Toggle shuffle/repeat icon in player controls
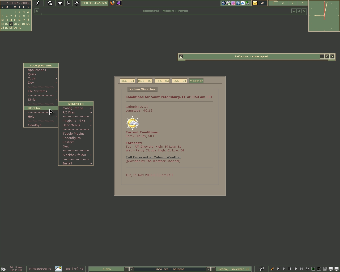The height and width of the screenshot is (272, 340). point(307,269)
